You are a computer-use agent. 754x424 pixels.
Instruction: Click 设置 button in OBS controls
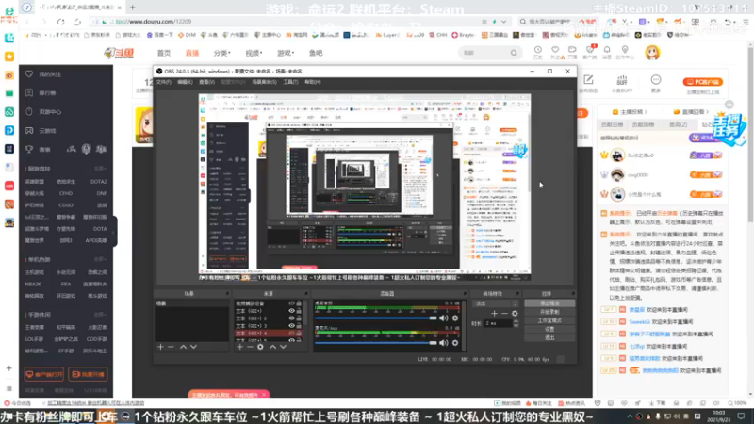[549, 329]
